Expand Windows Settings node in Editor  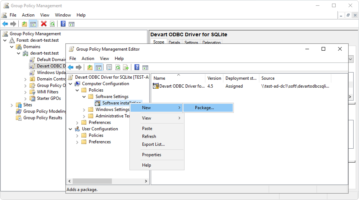tap(84, 110)
